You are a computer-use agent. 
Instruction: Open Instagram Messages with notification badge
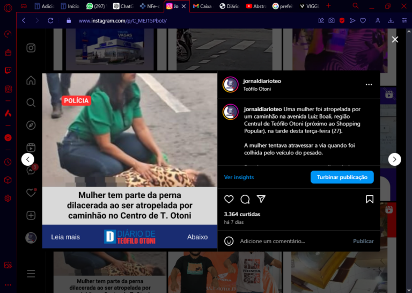31,170
